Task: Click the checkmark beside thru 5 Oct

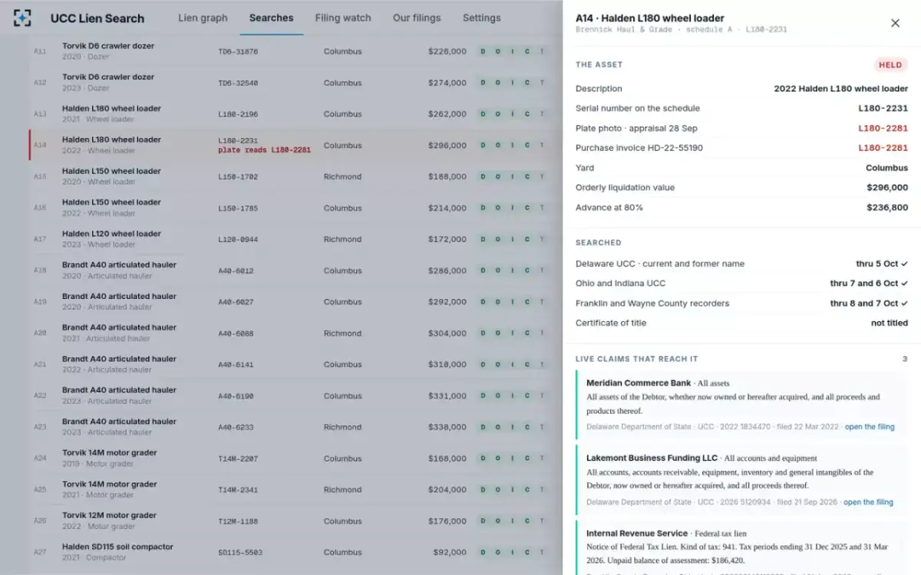Action: (905, 264)
